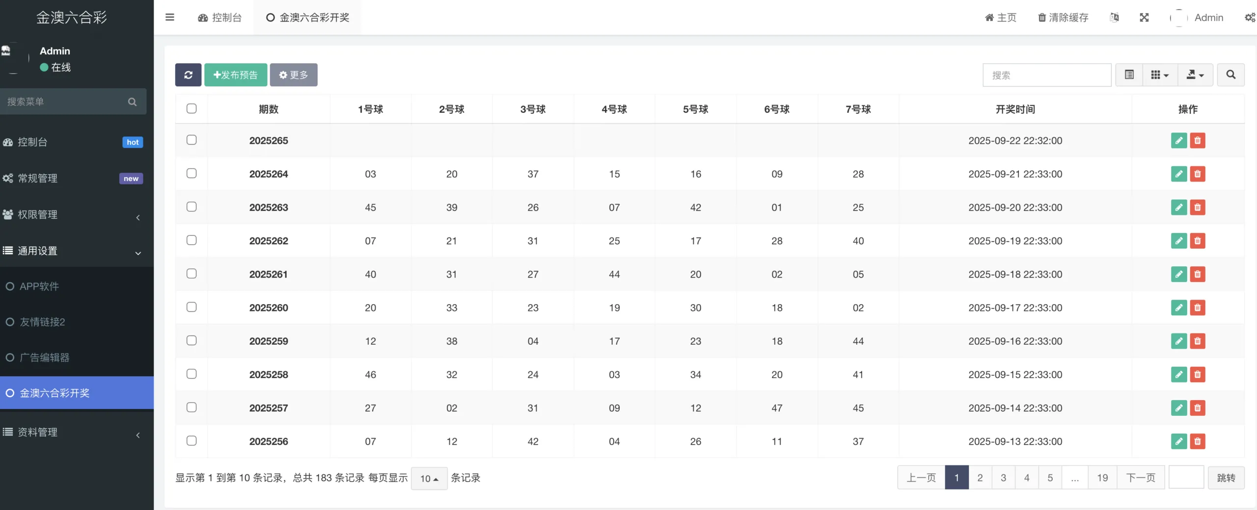This screenshot has width=1257, height=510.
Task: Edit the record for period 2025265
Action: point(1178,140)
